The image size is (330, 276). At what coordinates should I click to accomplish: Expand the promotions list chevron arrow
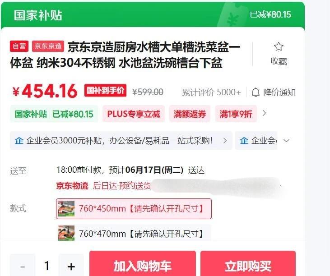point(265,113)
